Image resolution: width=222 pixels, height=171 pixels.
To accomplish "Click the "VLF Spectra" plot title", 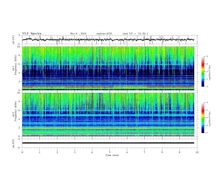I will tap(32, 34).
